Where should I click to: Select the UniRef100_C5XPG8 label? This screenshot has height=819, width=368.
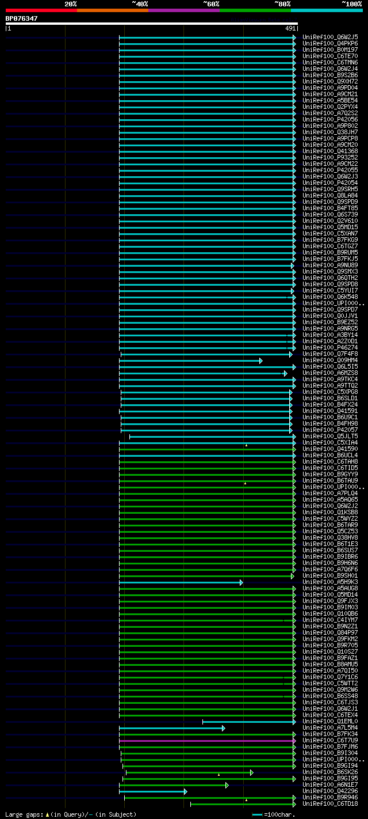tap(330, 392)
